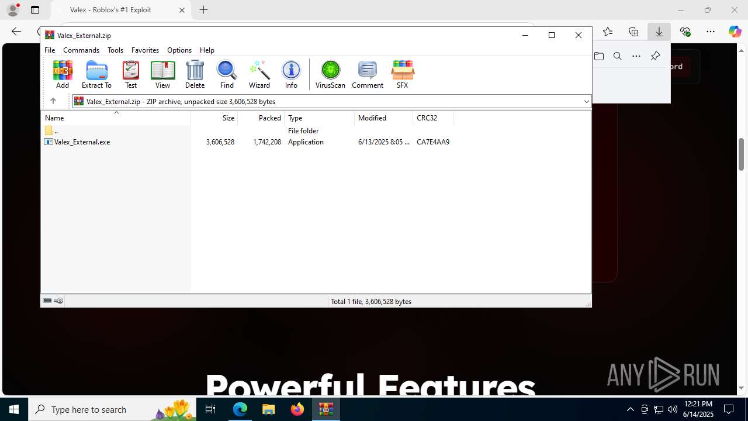The width and height of the screenshot is (748, 421).
Task: Open the File menu
Action: point(50,50)
